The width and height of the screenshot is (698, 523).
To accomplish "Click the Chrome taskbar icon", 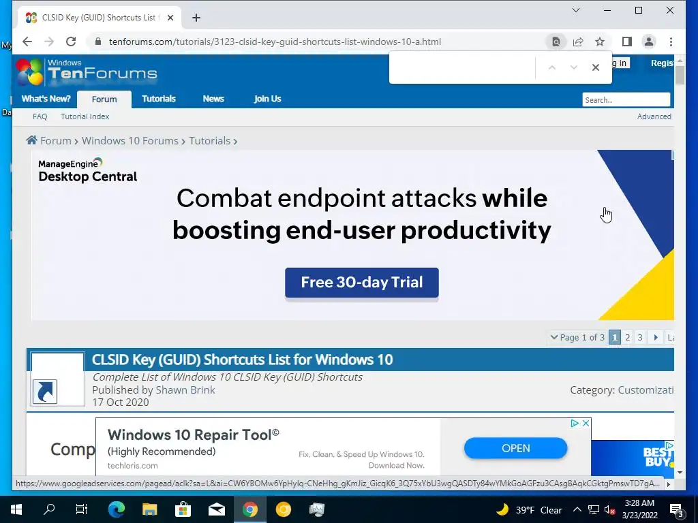I will click(249, 509).
